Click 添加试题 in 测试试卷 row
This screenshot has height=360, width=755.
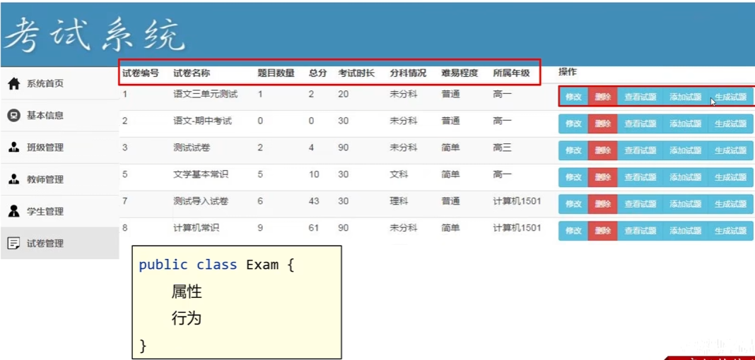[x=685, y=150]
